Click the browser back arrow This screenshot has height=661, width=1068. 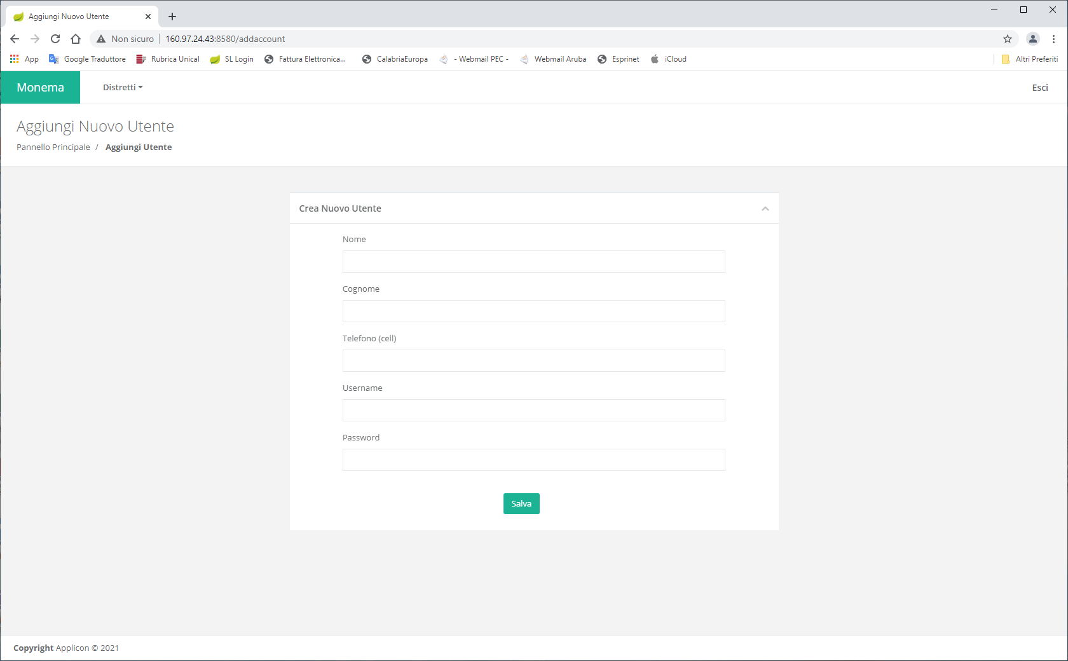[x=15, y=39]
